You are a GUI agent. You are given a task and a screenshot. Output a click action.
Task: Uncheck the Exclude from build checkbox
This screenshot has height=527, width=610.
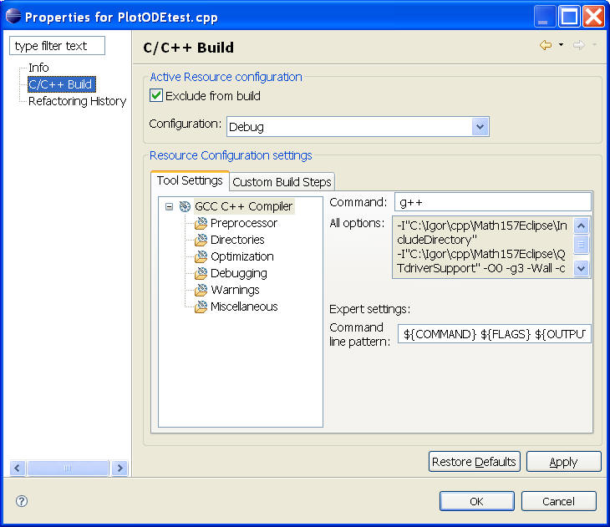155,96
